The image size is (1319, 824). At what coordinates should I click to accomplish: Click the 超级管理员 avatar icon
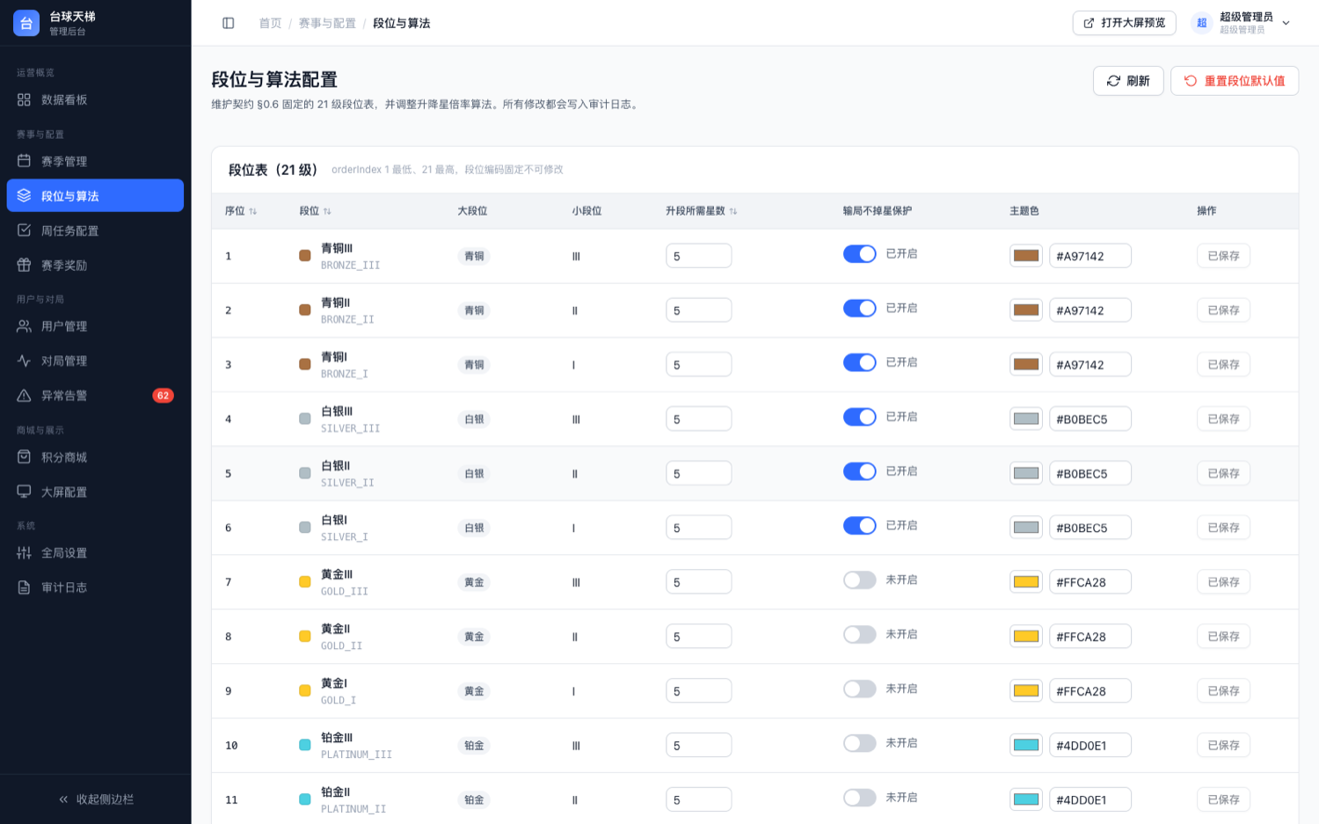tap(1201, 23)
